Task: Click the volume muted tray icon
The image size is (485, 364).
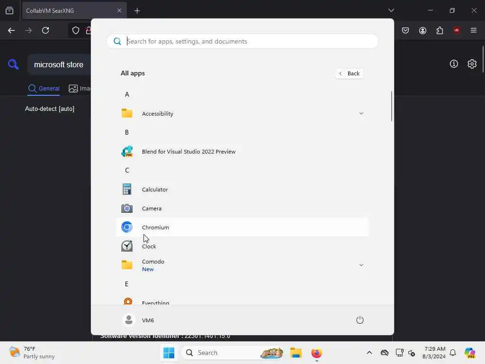Action: coord(412,353)
